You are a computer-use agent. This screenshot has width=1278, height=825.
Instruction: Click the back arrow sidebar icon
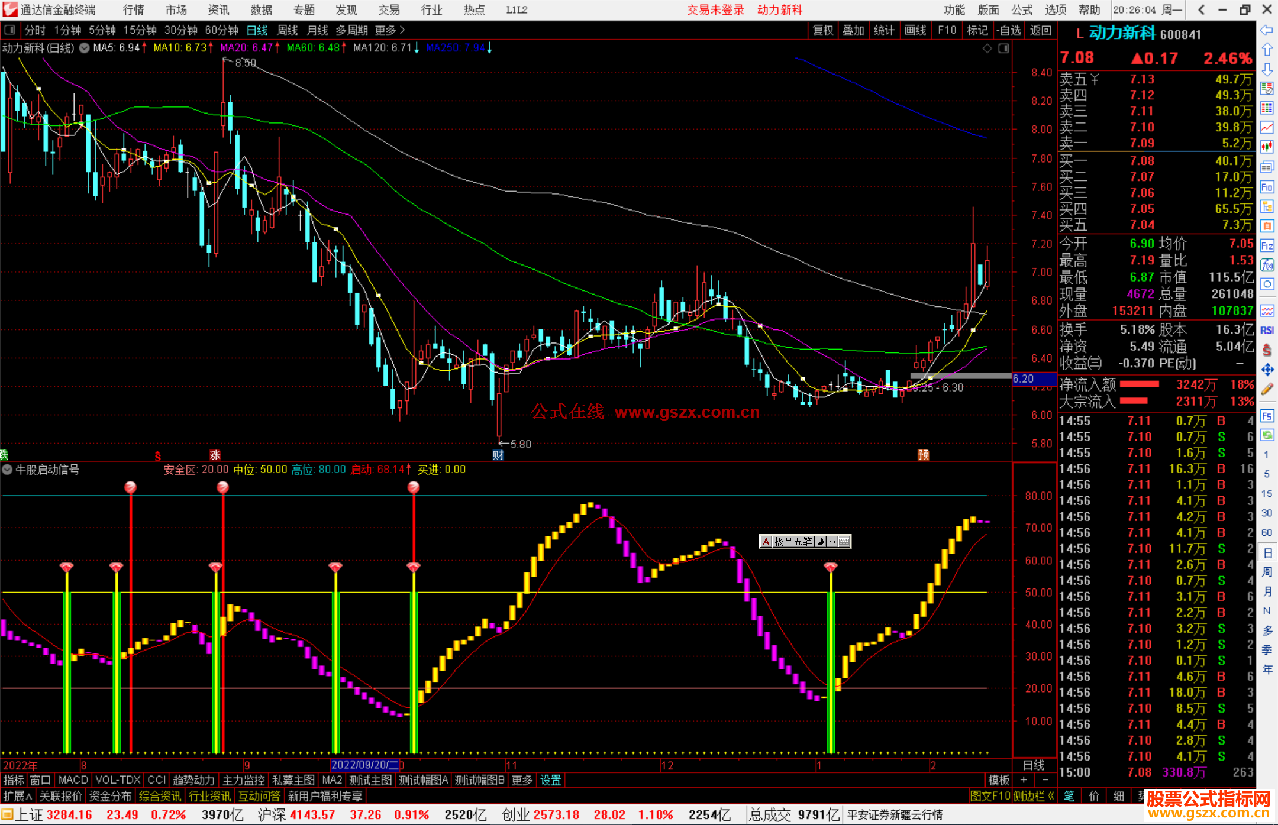coord(1267,30)
